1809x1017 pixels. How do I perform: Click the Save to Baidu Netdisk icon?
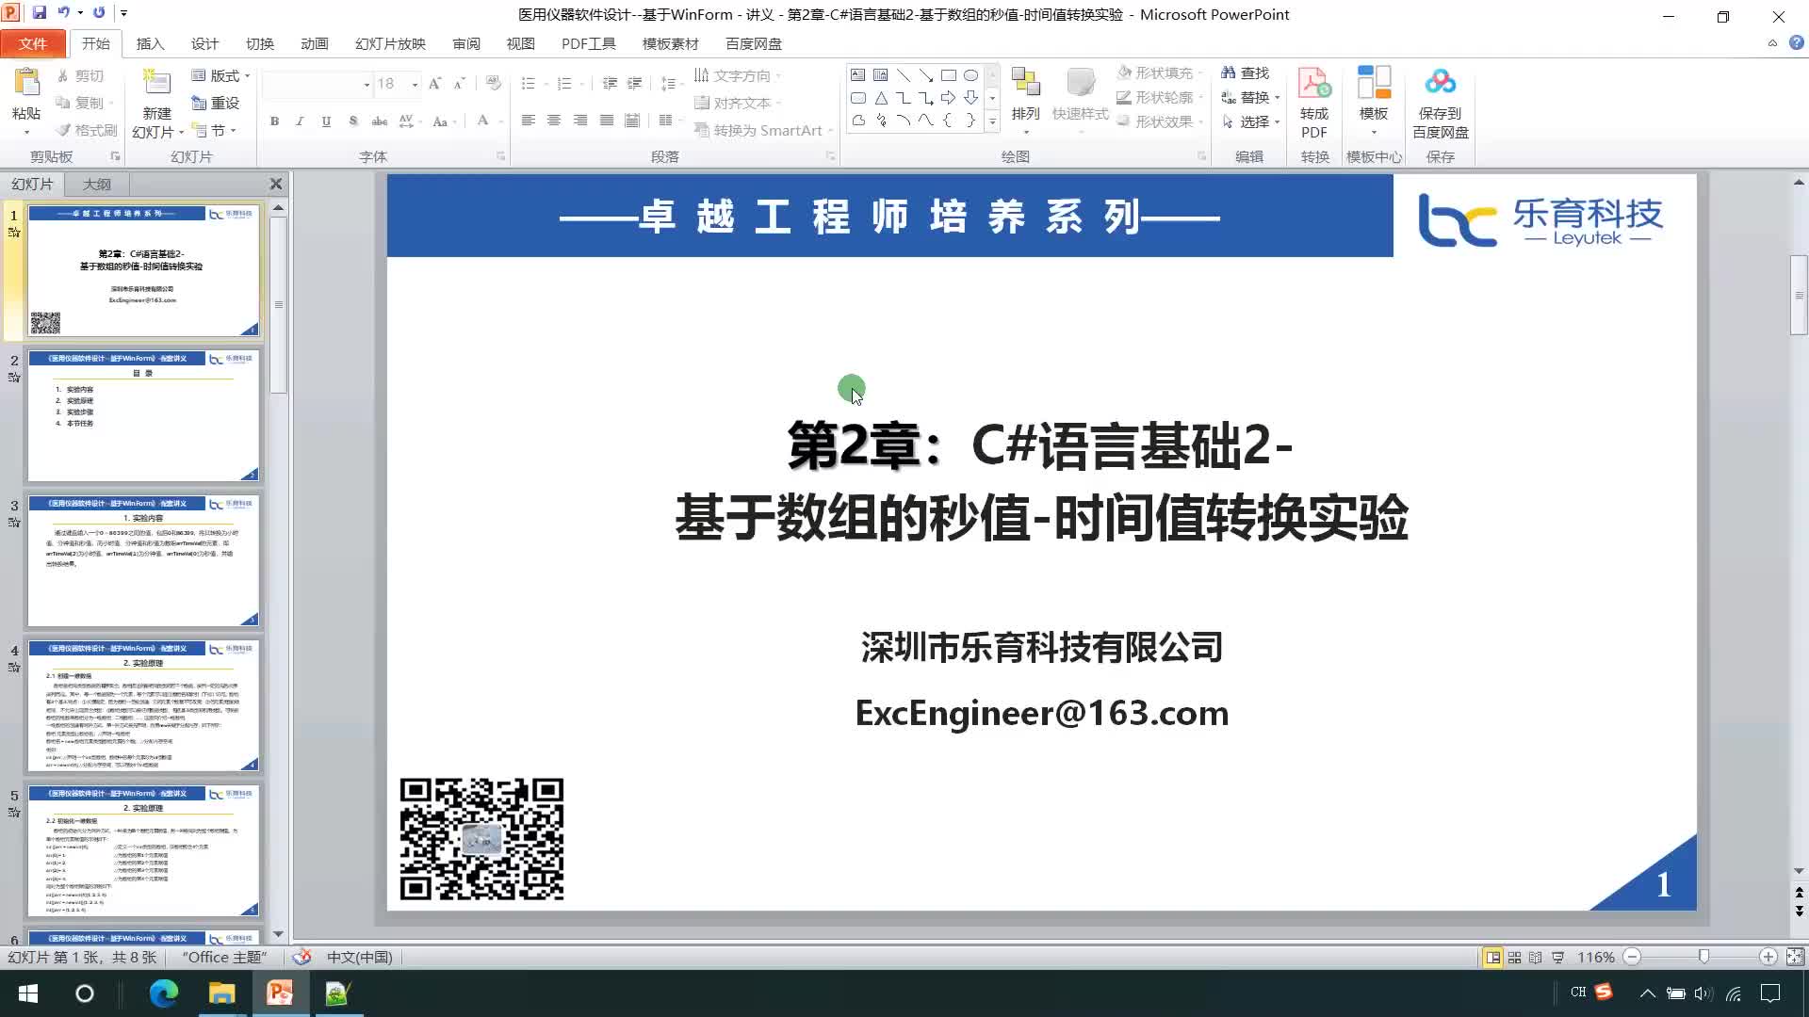(x=1440, y=83)
